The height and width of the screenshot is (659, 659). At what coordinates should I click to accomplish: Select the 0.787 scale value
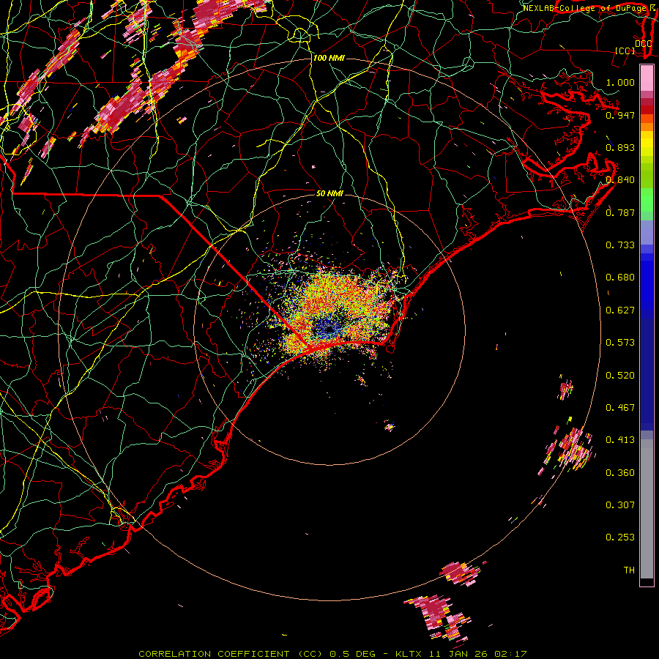pos(620,212)
